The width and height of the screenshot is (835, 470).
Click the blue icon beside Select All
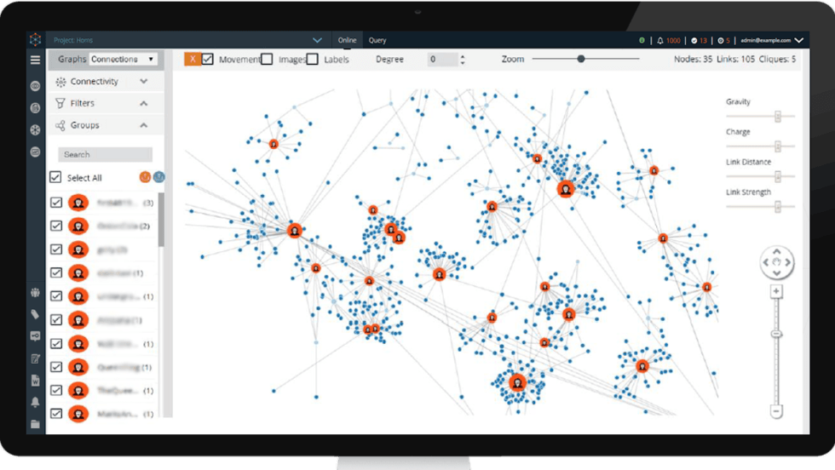(158, 177)
